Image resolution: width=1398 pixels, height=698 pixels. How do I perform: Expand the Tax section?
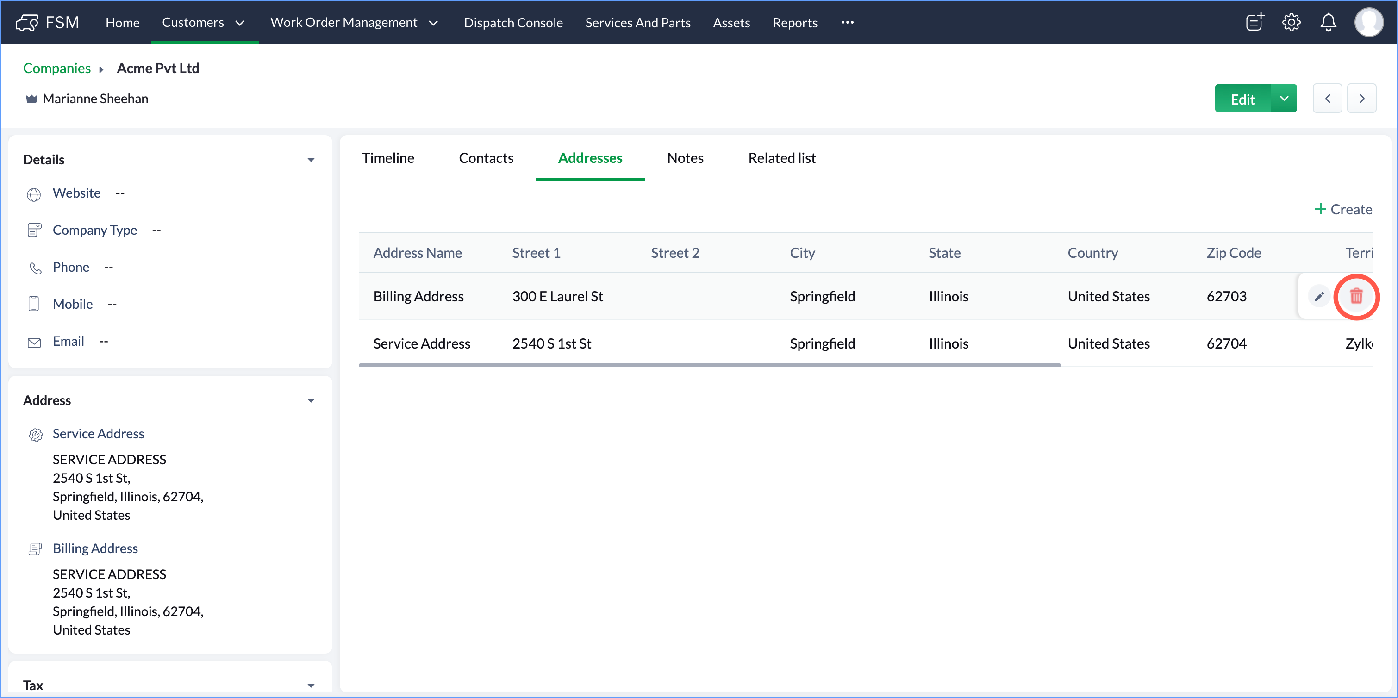311,685
